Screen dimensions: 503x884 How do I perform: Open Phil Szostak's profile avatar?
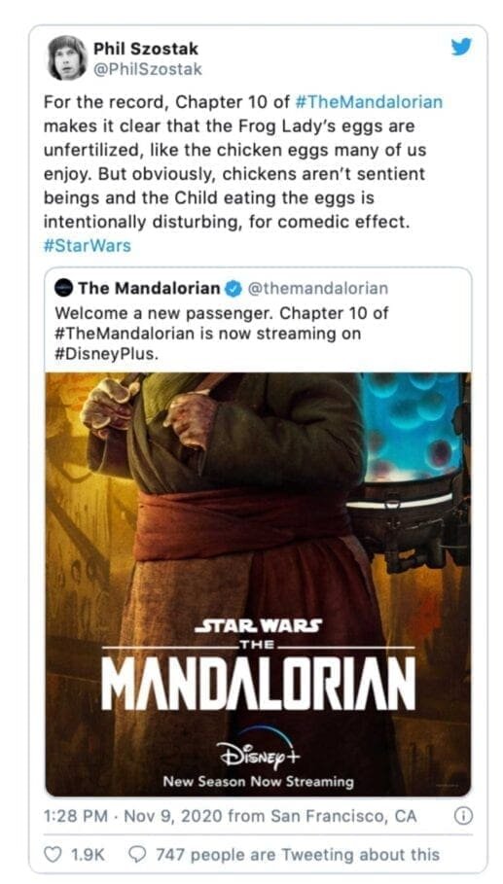pyautogui.click(x=68, y=58)
